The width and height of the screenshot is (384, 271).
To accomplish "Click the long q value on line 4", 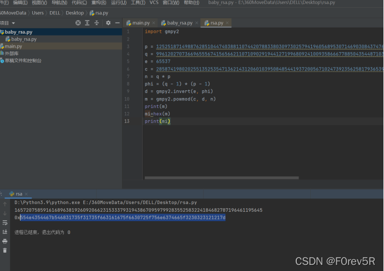I will coord(270,54).
